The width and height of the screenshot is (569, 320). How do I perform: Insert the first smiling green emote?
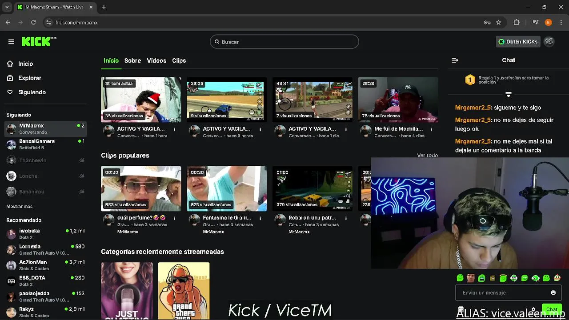pyautogui.click(x=460, y=278)
